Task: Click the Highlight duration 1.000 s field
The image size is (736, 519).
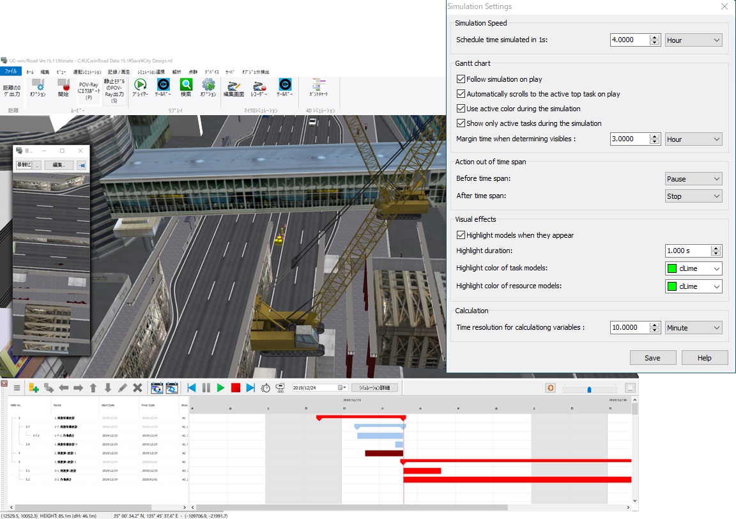Action: (687, 251)
